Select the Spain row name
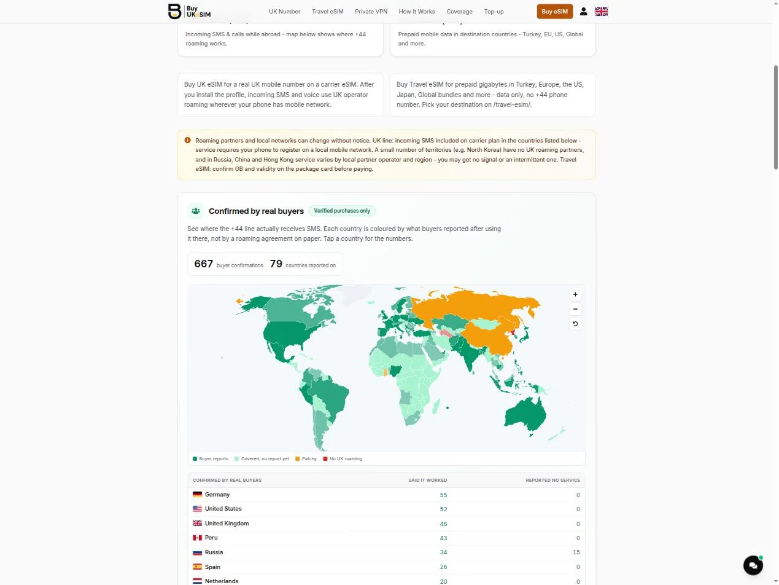This screenshot has width=779, height=585. coord(212,567)
